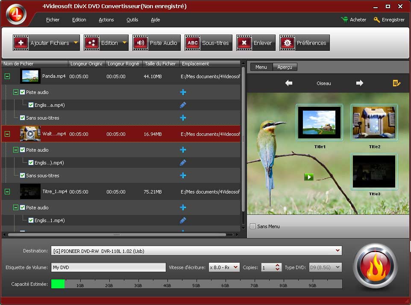Click the Etiquette de Volume text field

click(108, 267)
